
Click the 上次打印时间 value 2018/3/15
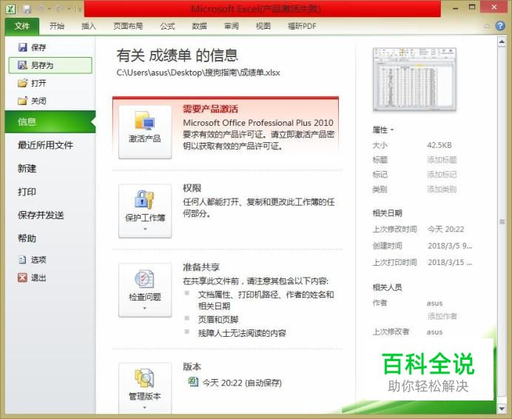(x=450, y=262)
